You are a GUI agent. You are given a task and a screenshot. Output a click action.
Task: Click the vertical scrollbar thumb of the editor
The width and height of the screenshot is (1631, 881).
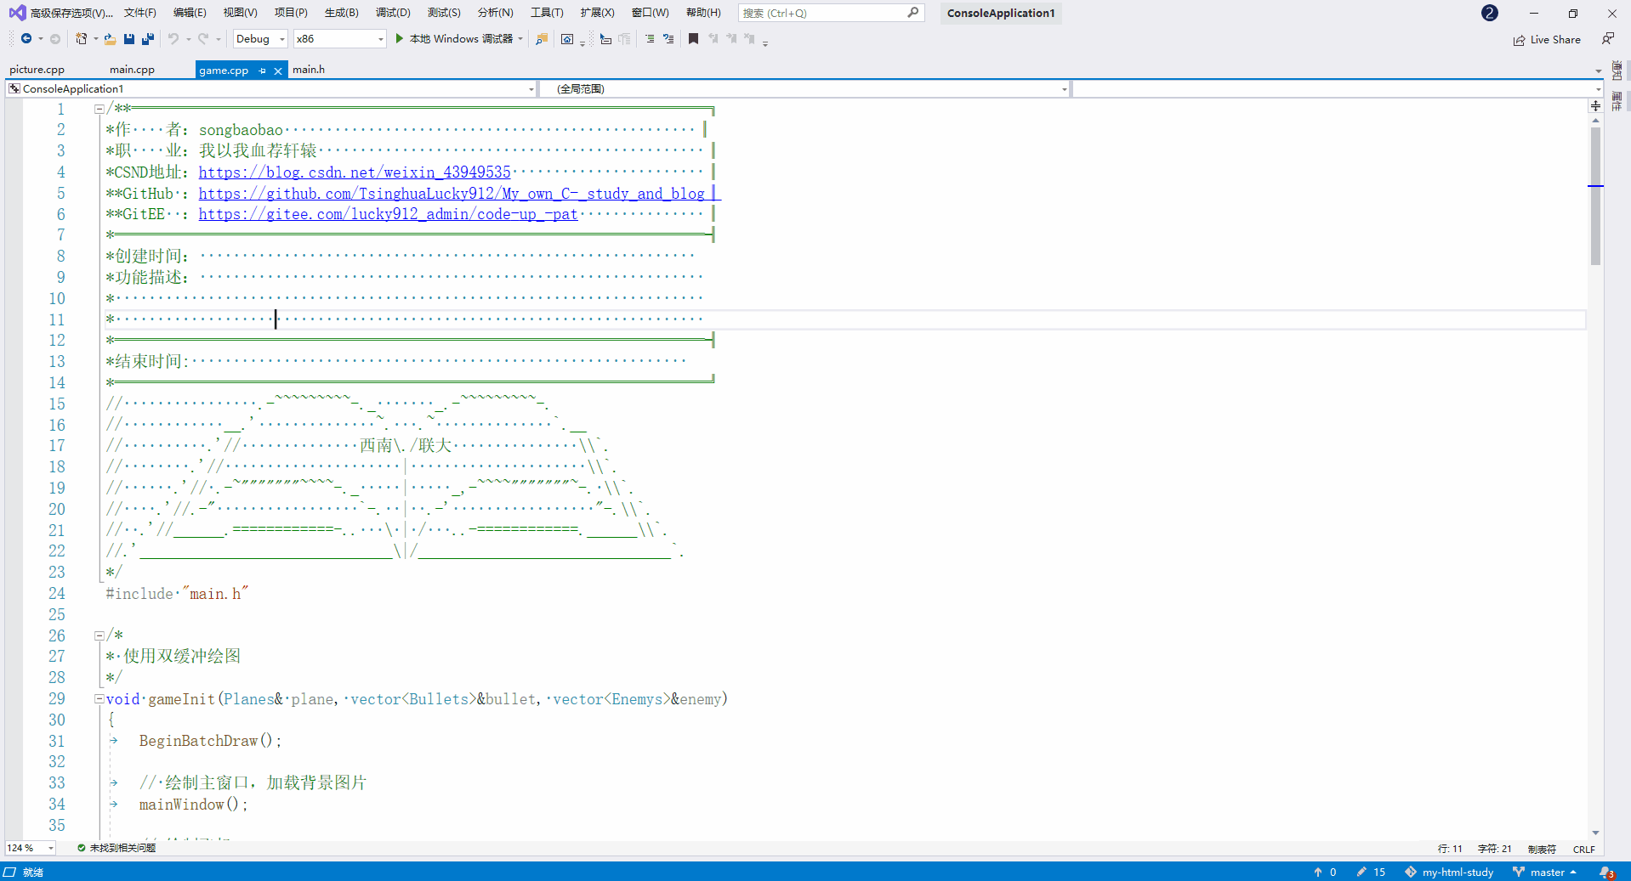pyautogui.click(x=1595, y=195)
